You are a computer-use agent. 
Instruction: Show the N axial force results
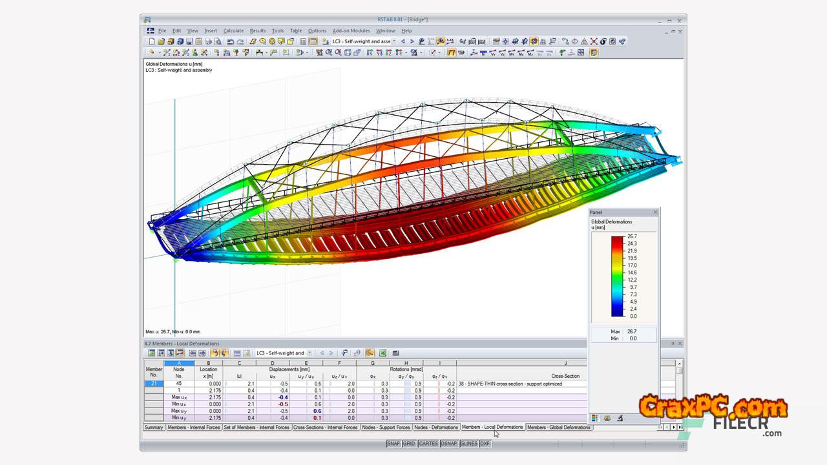click(x=483, y=53)
